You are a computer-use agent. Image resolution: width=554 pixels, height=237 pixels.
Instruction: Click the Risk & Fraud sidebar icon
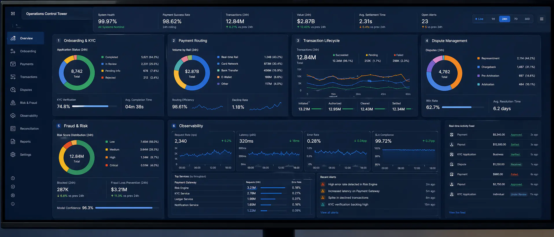(x=13, y=103)
